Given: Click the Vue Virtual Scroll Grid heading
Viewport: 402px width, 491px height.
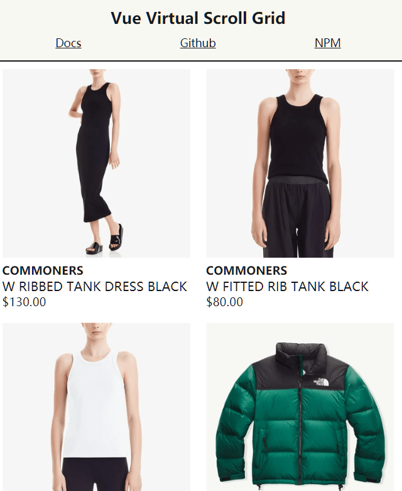Looking at the screenshot, I should tap(198, 18).
